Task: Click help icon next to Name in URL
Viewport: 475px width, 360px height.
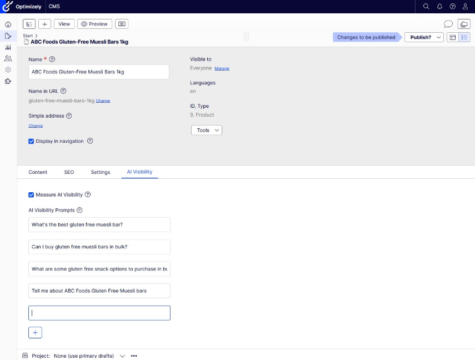Action: click(x=63, y=91)
